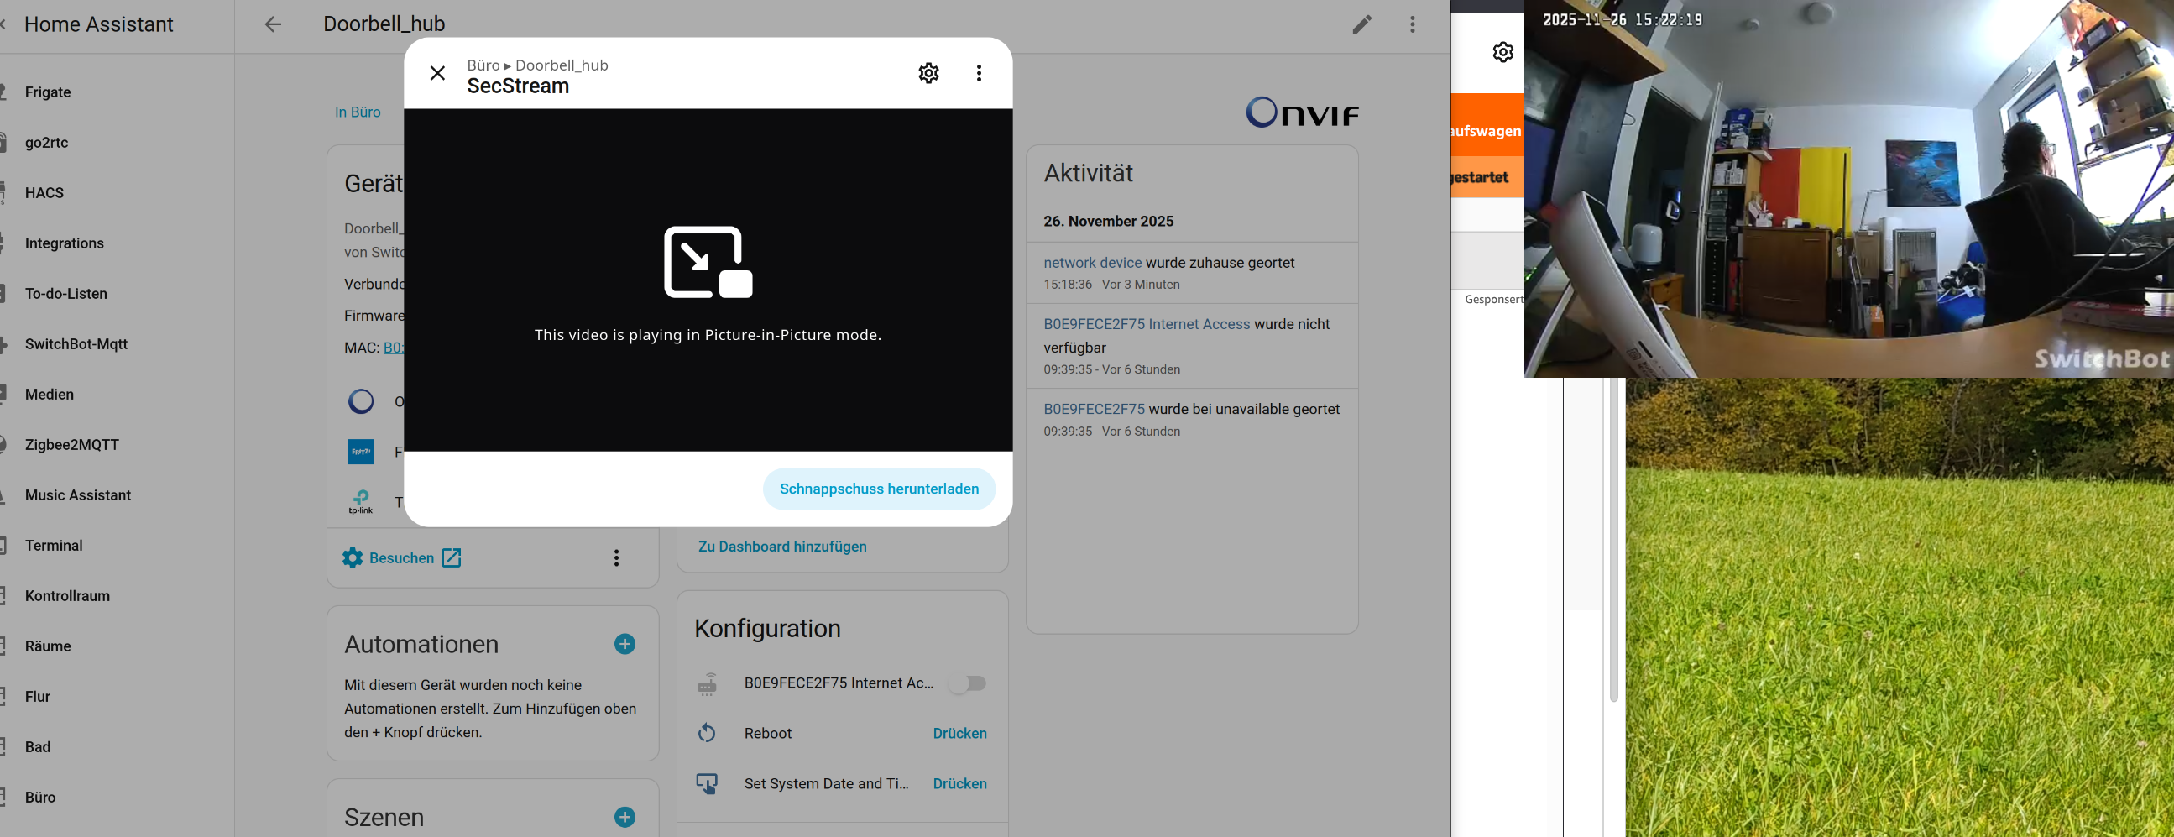This screenshot has width=2174, height=837.
Task: Click the network device activity link
Action: point(1092,263)
